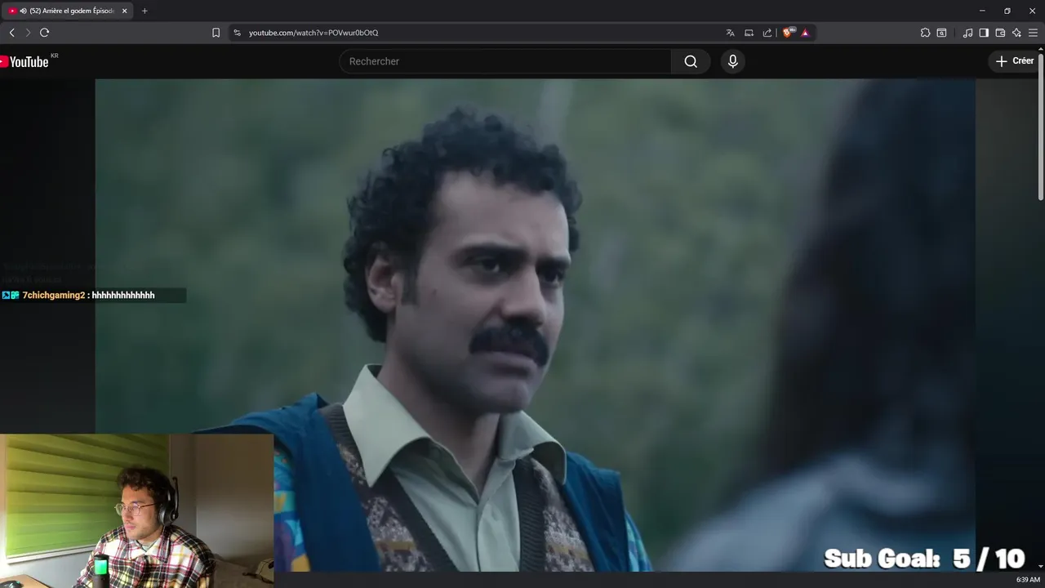Image resolution: width=1045 pixels, height=588 pixels.
Task: Click the scrollbar down arrow
Action: (x=1041, y=566)
